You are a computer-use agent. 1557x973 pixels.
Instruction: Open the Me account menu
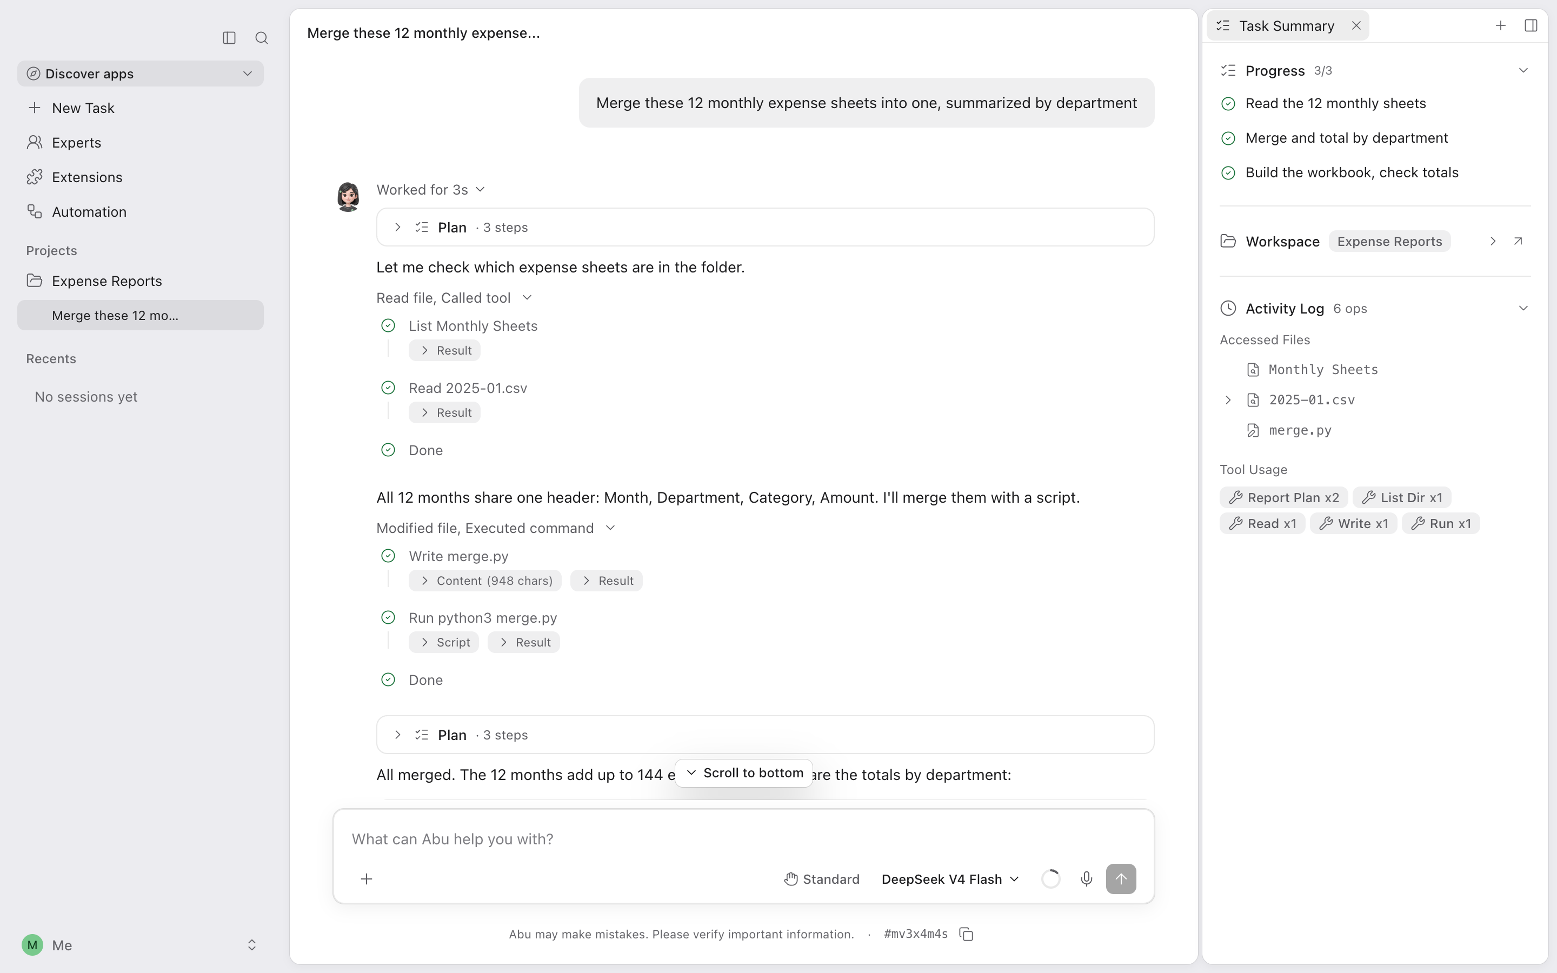[x=140, y=945]
